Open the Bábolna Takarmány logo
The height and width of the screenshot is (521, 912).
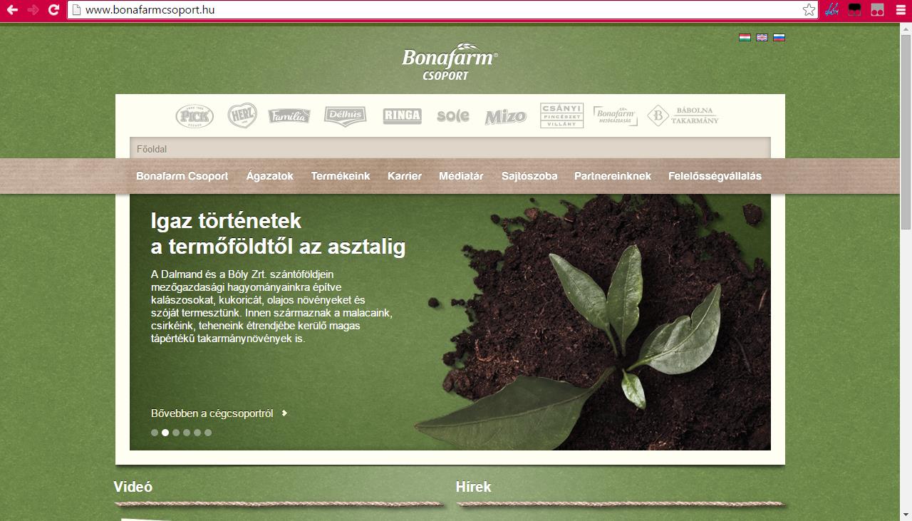pyautogui.click(x=683, y=115)
